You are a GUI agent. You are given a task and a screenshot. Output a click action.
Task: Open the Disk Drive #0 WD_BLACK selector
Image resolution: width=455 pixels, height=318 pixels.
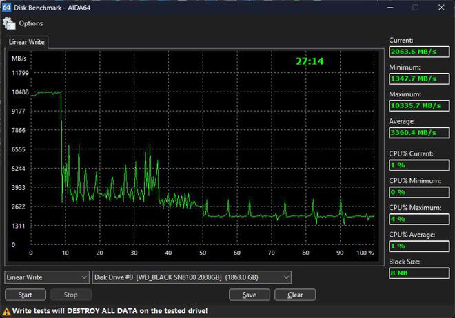tap(192, 277)
